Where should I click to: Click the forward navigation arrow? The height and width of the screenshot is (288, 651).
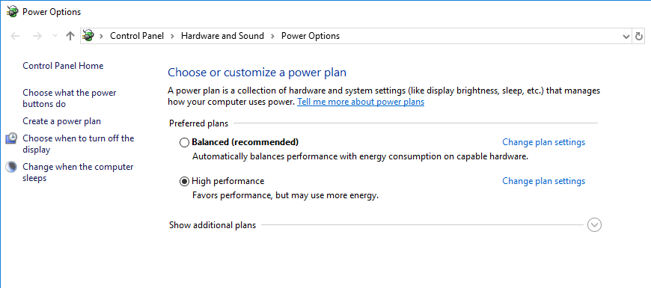click(37, 36)
